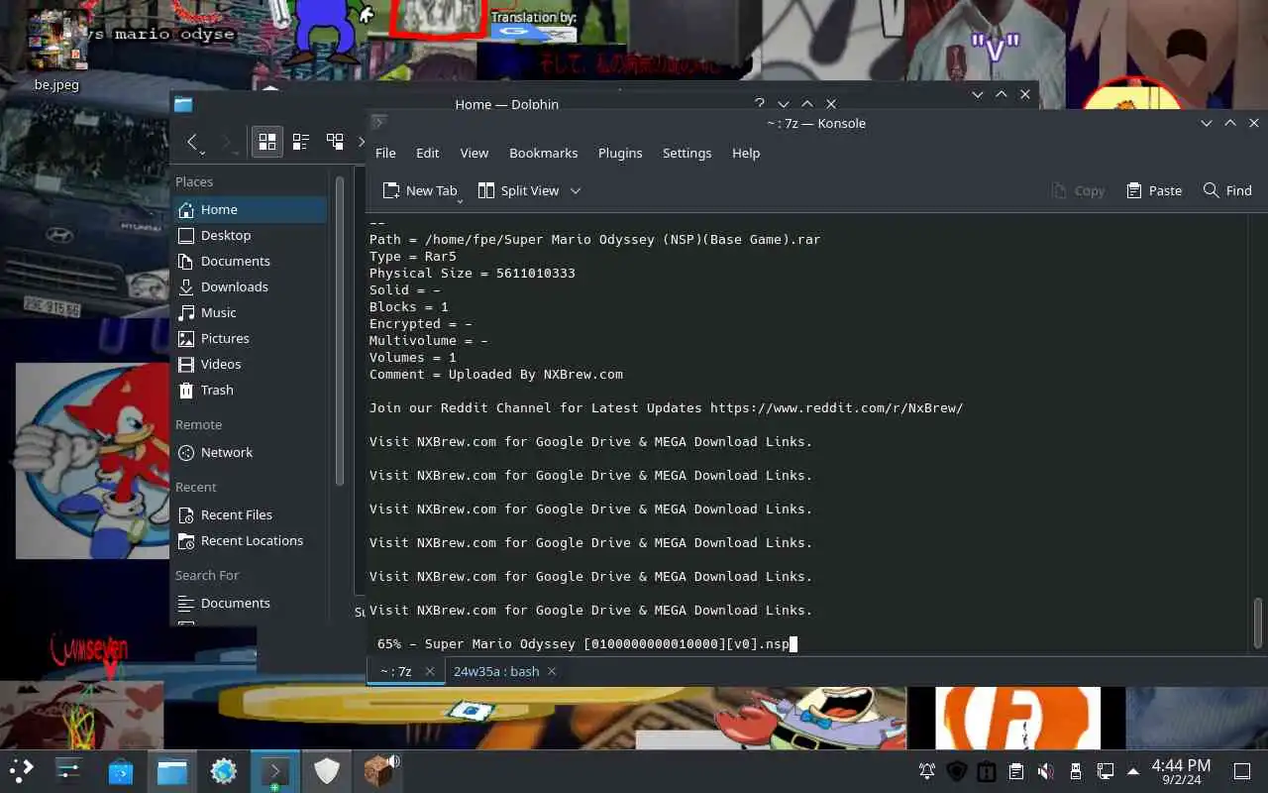The height and width of the screenshot is (793, 1268).
Task: Open the File menu in Konsole
Action: click(385, 153)
